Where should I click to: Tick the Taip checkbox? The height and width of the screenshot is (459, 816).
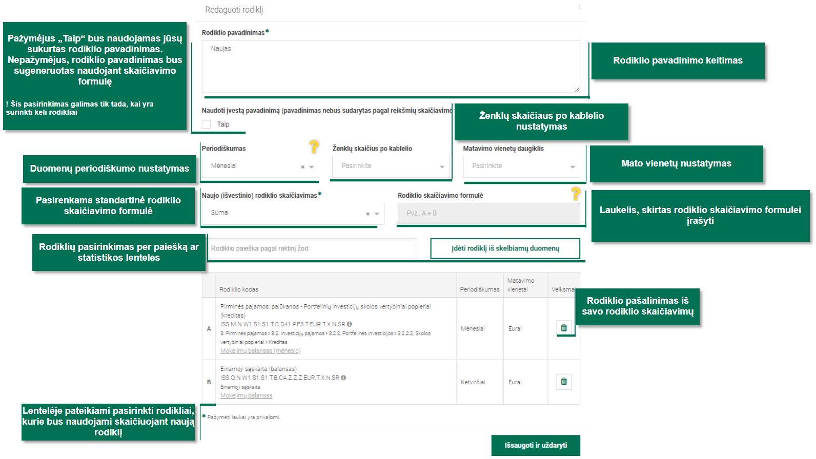click(206, 124)
